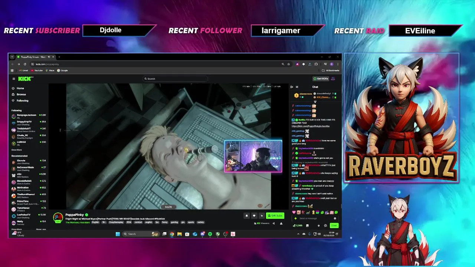Open All Bookmarks folder
Image resolution: width=475 pixels, height=267 pixels.
331,70
